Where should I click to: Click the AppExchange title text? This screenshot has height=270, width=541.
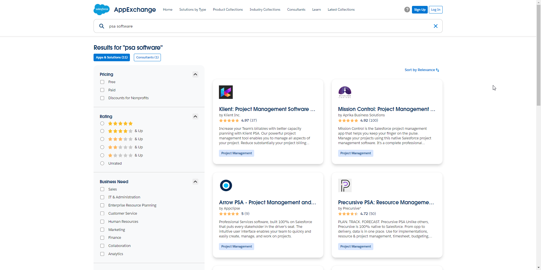(x=135, y=10)
